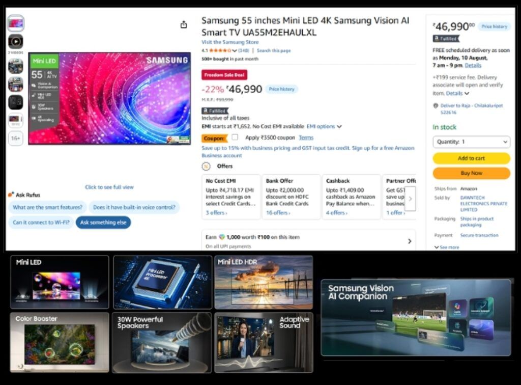Click the delivery location pin icon
The image size is (521, 385).
click(x=436, y=106)
